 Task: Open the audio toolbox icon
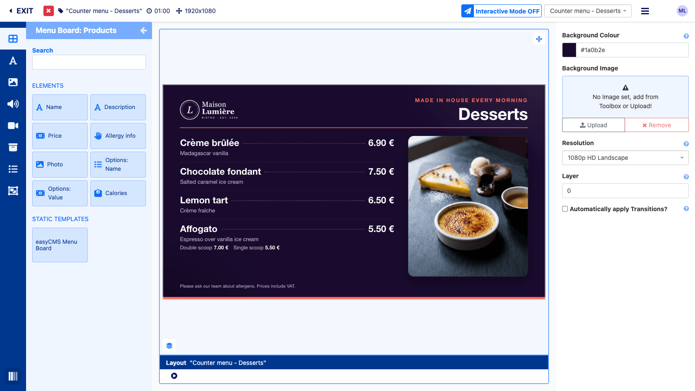13,104
